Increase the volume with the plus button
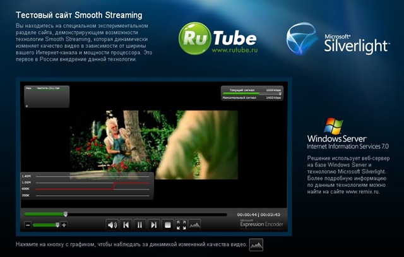Image resolution: width=404 pixels, height=257 pixels. point(64,225)
